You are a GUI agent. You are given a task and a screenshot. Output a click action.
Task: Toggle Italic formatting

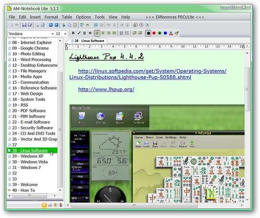pyautogui.click(x=79, y=33)
